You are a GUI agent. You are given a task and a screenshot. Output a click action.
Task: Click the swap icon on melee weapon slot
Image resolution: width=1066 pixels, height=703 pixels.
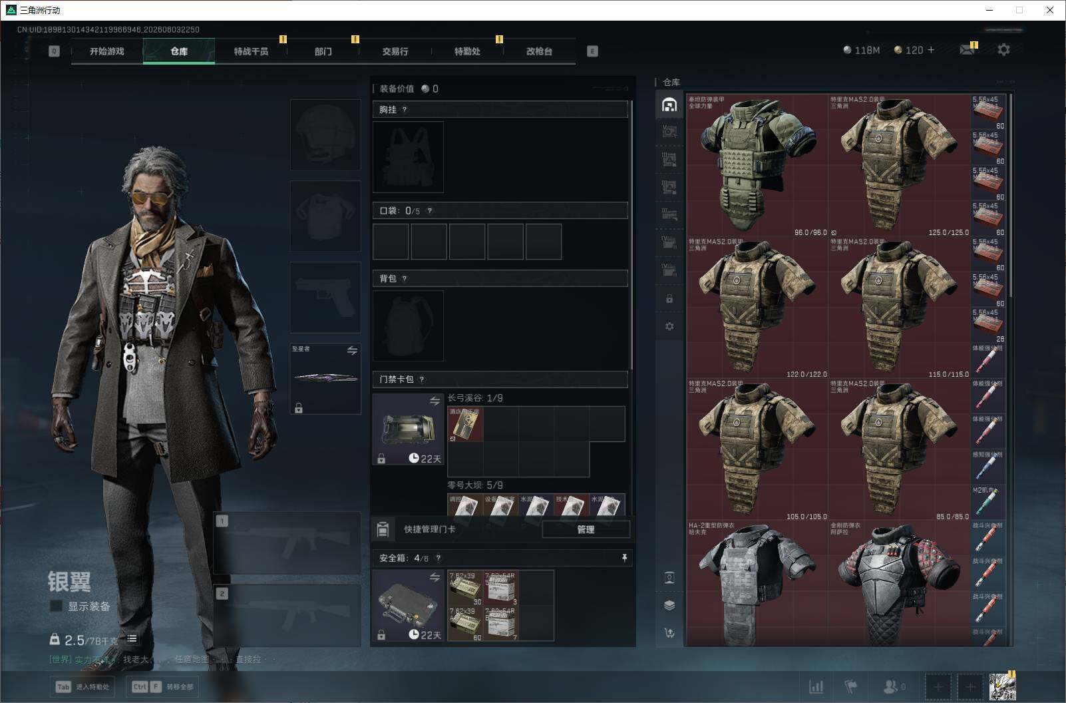coord(352,351)
